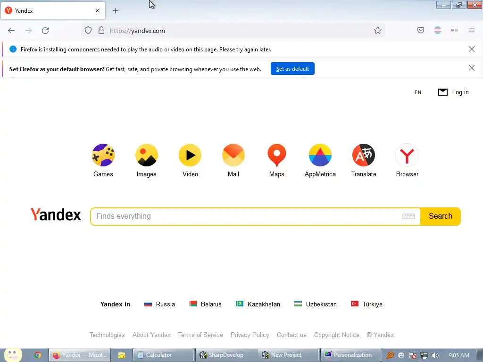The width and height of the screenshot is (483, 362).
Task: Open Yandex Video service icon
Action: (x=190, y=155)
